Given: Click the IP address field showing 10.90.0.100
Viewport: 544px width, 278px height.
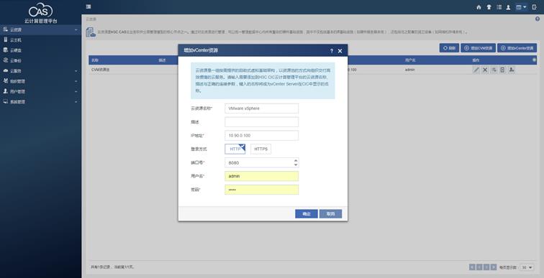Looking at the screenshot, I should (262, 135).
